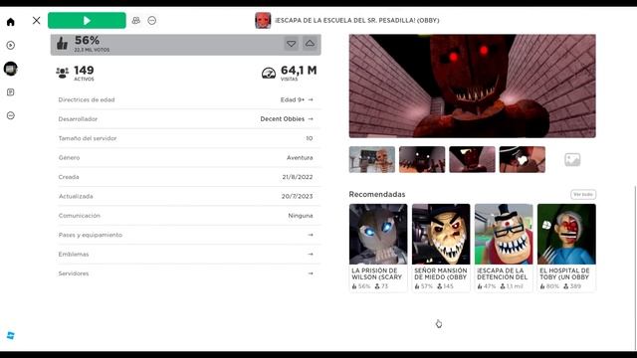Image resolution: width=637 pixels, height=358 pixels.
Task: Open La Prisión de Wilson game card
Action: click(378, 248)
